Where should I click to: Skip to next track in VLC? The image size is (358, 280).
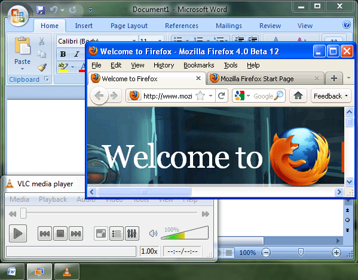pos(76,233)
